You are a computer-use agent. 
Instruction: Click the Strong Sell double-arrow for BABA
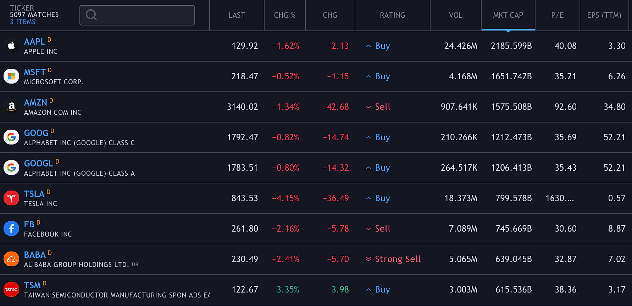click(368, 259)
